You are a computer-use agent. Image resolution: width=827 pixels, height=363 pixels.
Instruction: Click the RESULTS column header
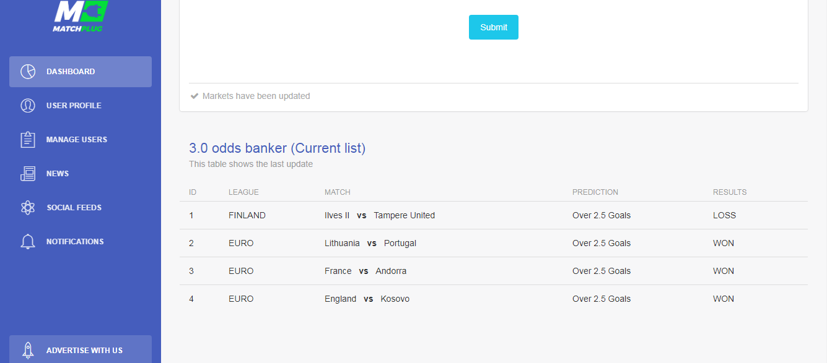[x=730, y=192]
